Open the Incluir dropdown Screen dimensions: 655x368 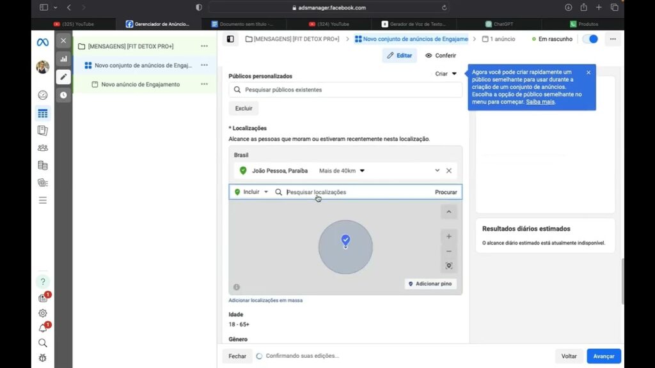pos(251,192)
